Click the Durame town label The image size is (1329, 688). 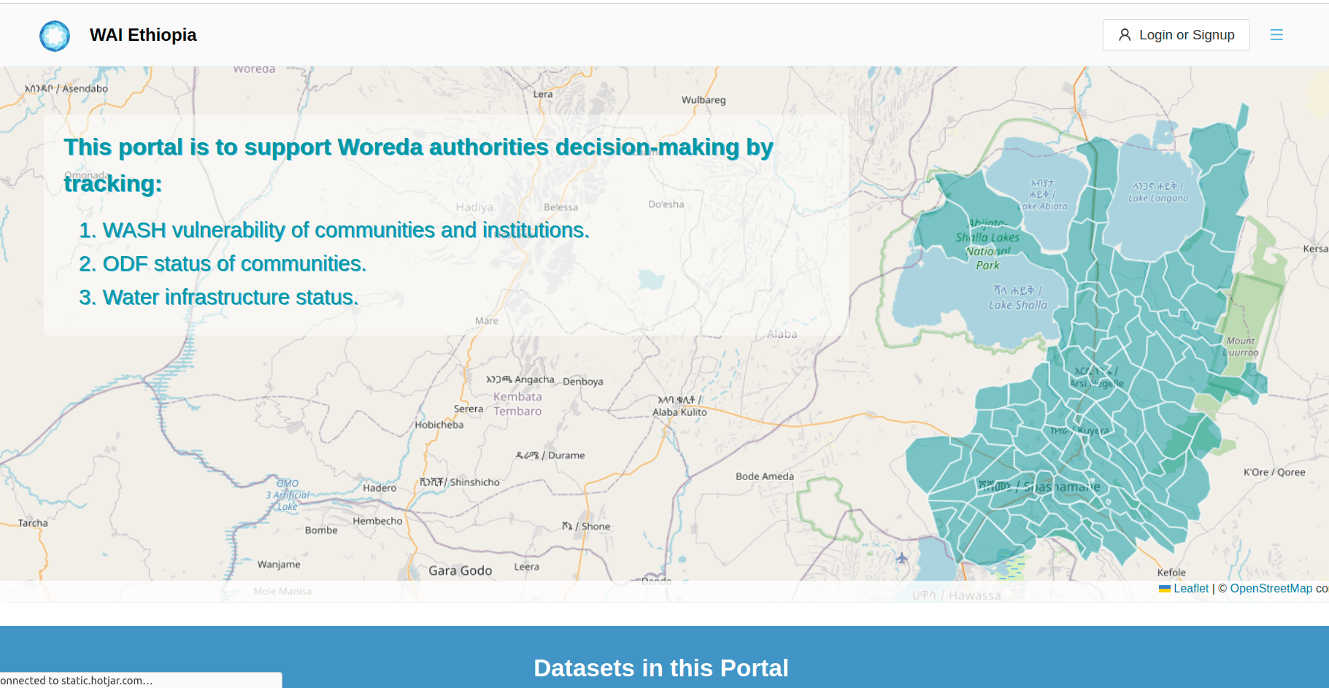coord(550,455)
